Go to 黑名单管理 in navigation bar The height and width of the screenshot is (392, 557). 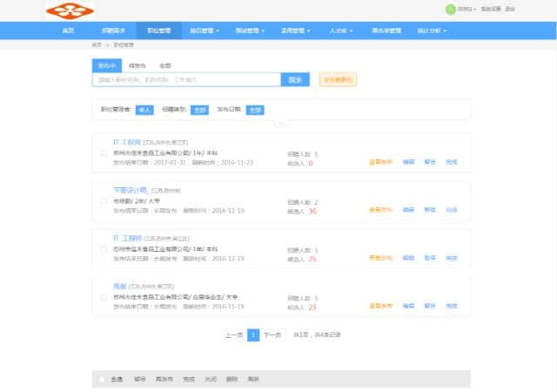coord(386,30)
